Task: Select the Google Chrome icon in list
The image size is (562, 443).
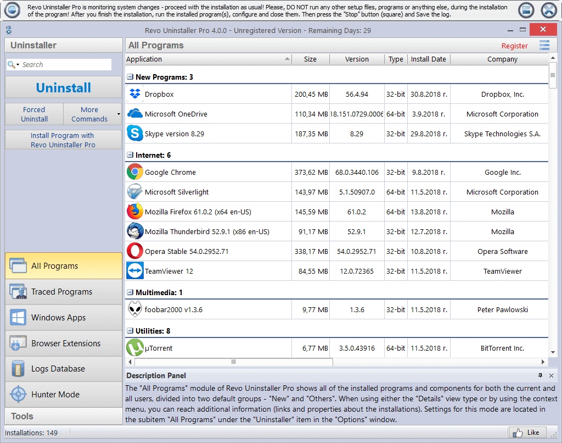Action: [135, 172]
